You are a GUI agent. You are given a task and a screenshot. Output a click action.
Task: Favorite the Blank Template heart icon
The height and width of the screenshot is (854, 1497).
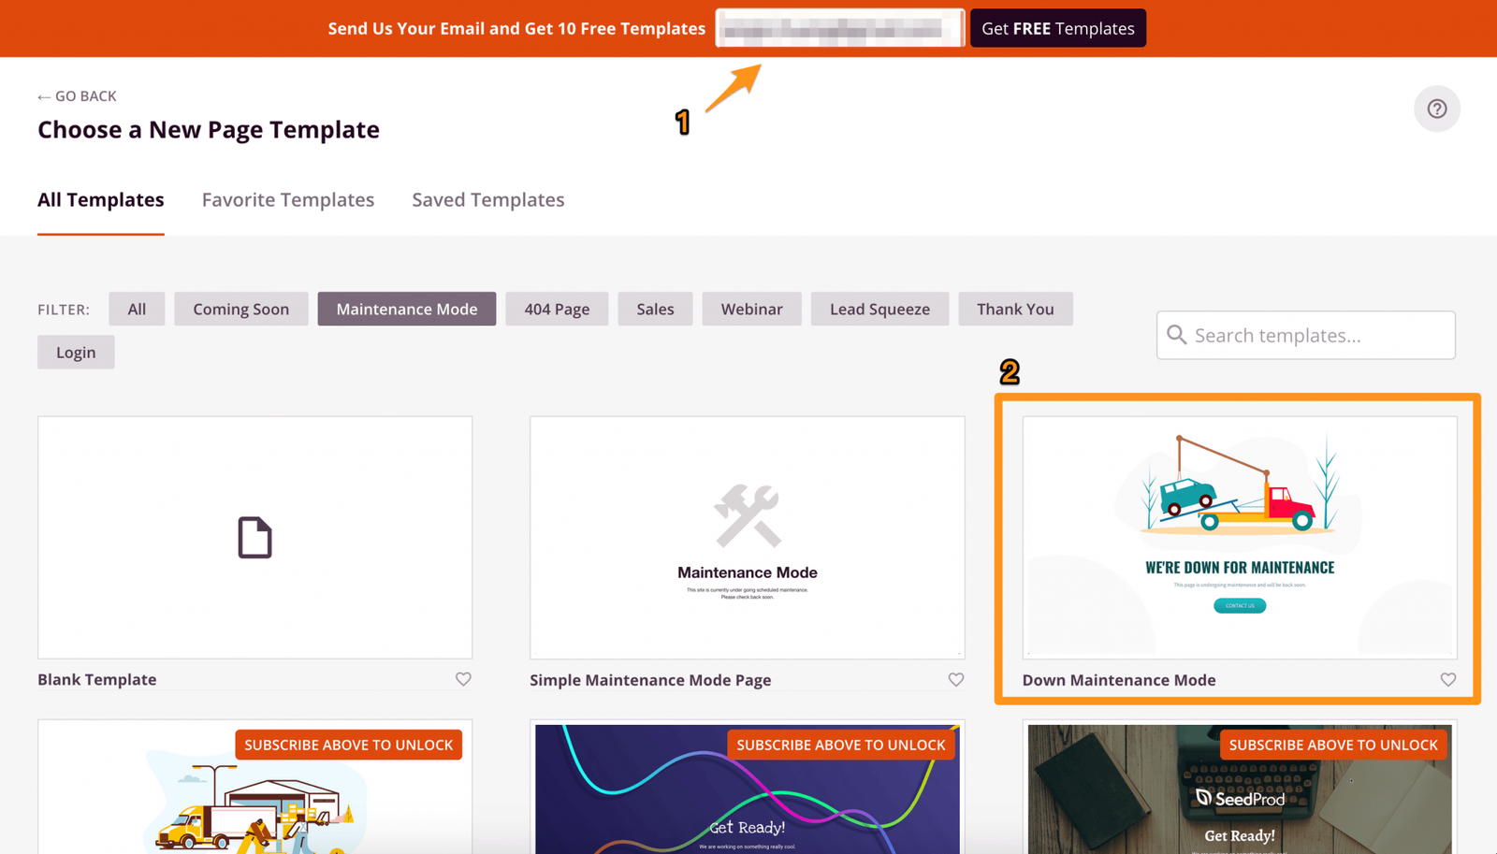(x=463, y=679)
